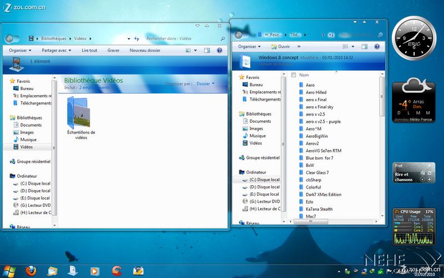Click the back arrow in Vidéos window
Image resolution: width=444 pixels, height=278 pixels.
pyautogui.click(x=9, y=38)
